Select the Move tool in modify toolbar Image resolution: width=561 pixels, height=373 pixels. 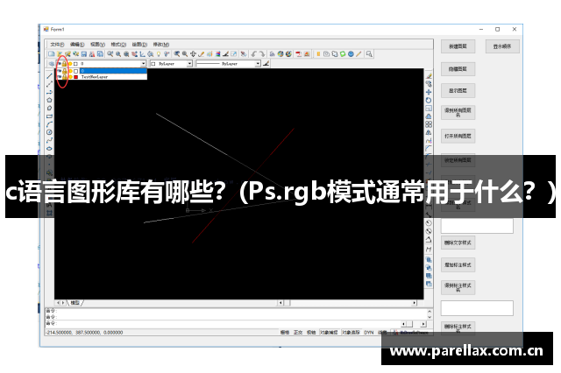click(429, 92)
